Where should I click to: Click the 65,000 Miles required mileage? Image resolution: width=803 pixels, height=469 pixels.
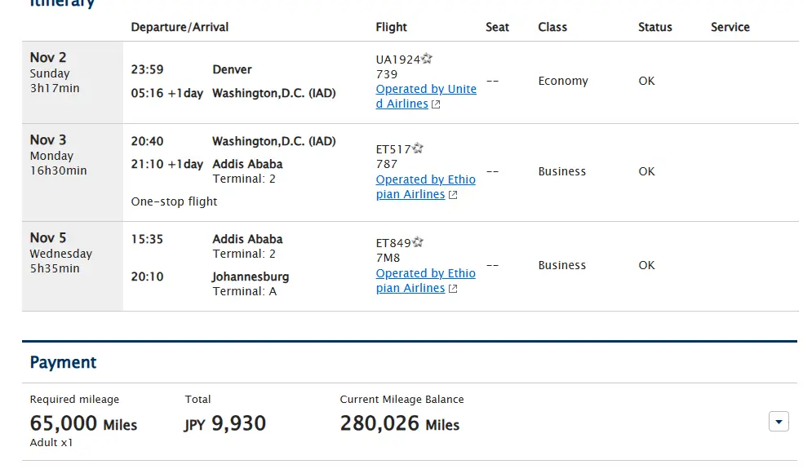83,423
